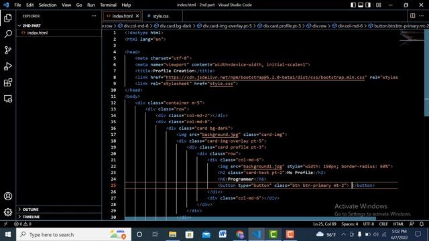Switch to the index.html tab
The height and width of the screenshot is (241, 429).
[122, 16]
